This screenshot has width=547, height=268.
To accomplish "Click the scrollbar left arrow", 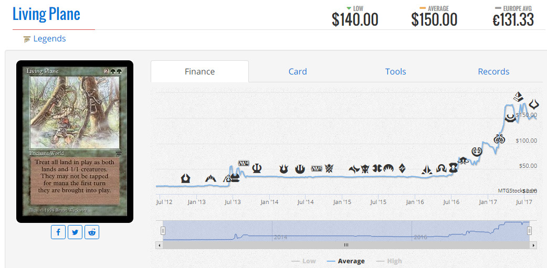I will pos(160,245).
